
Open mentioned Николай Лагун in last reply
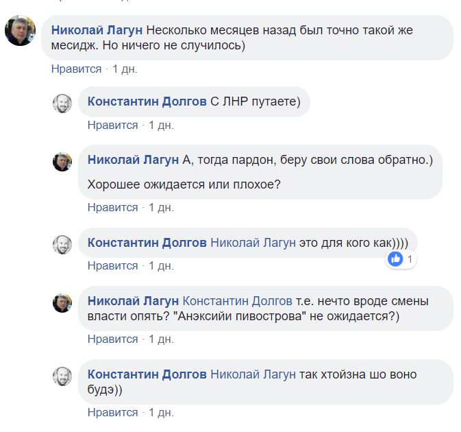click(253, 374)
